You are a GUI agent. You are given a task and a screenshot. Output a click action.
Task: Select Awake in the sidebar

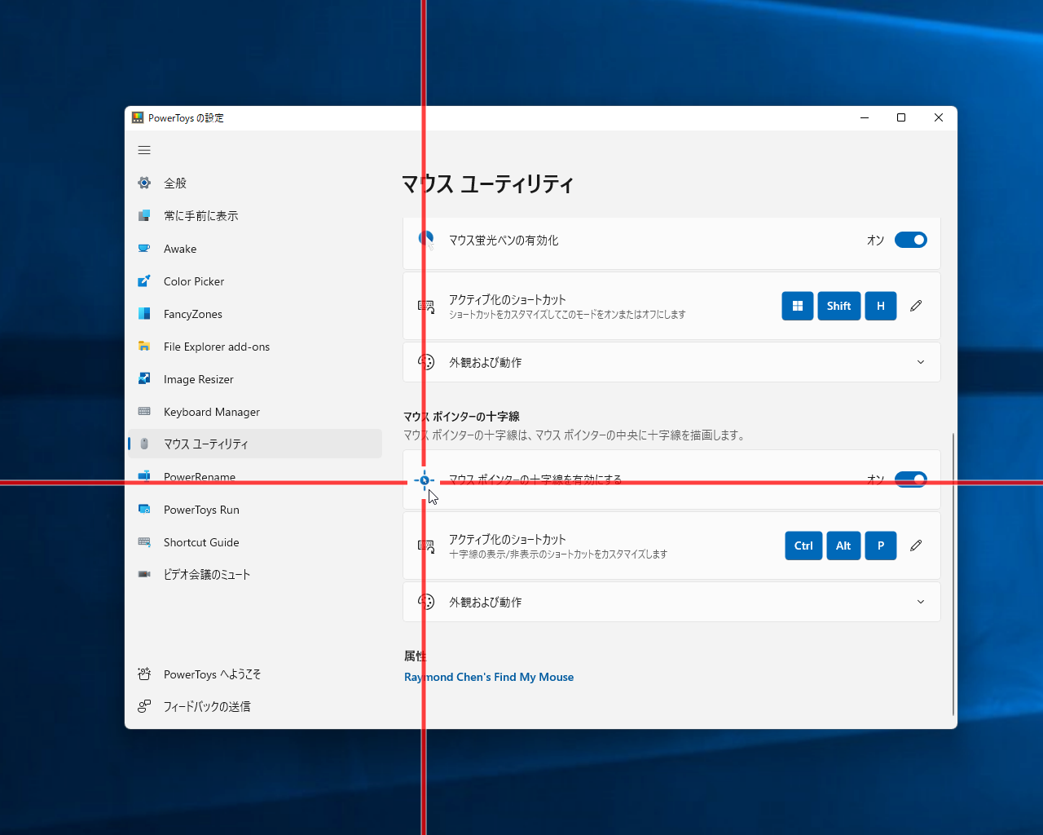[x=180, y=248]
